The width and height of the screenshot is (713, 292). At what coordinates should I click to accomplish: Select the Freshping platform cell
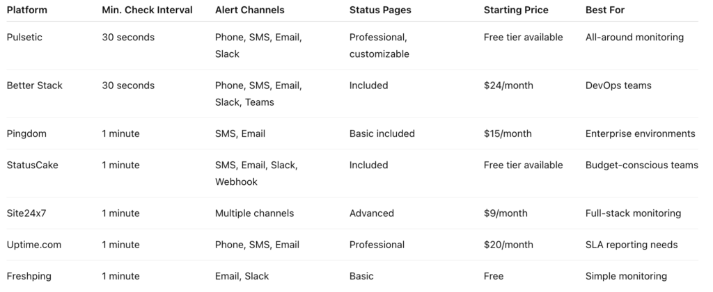coord(29,276)
